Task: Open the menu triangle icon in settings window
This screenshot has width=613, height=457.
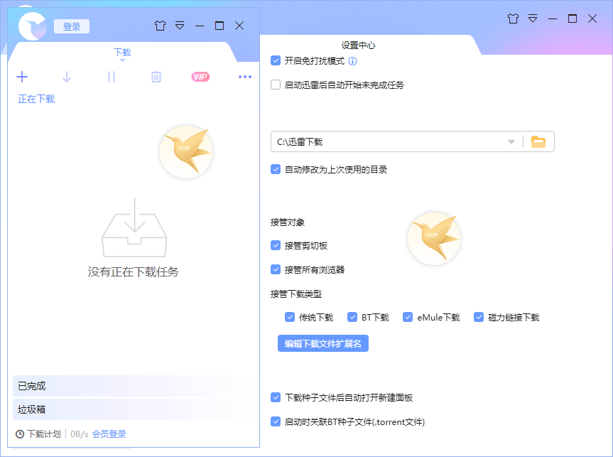Action: [x=533, y=18]
